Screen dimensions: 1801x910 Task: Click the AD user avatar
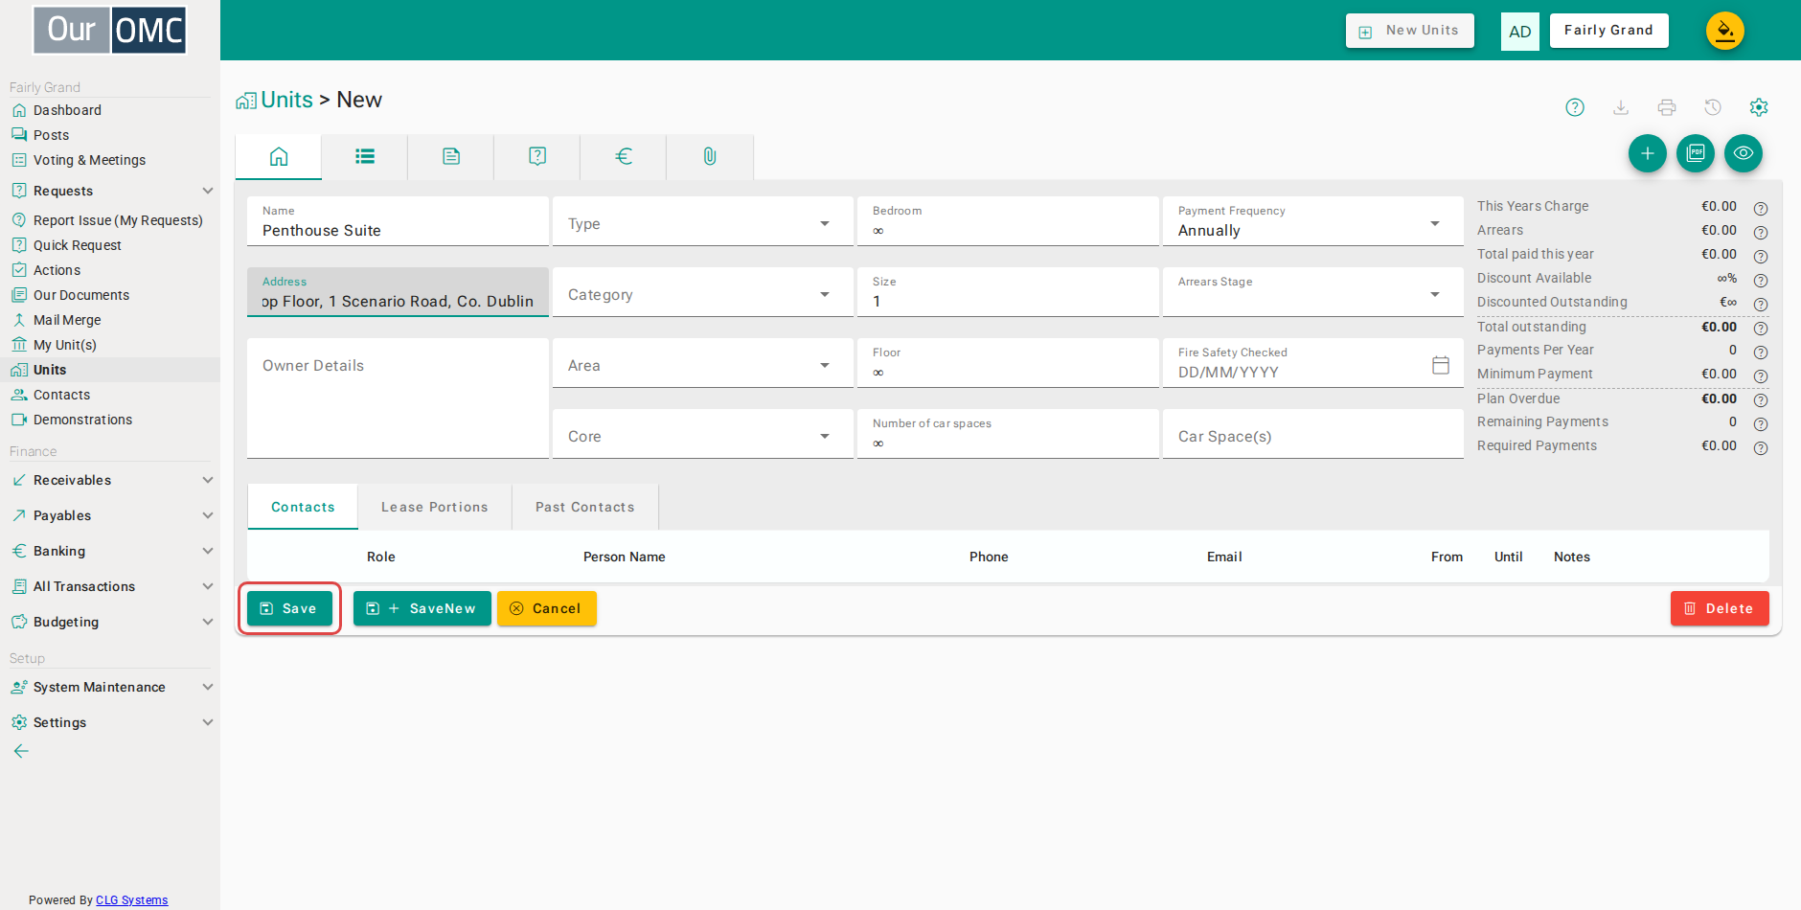1520,32
